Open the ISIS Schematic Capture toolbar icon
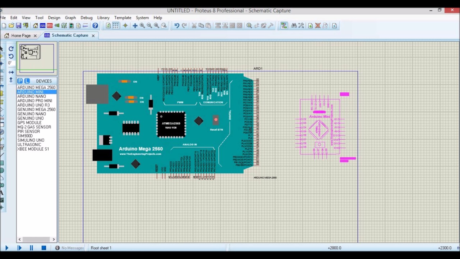Viewport: 460px width, 259px height. (42, 26)
